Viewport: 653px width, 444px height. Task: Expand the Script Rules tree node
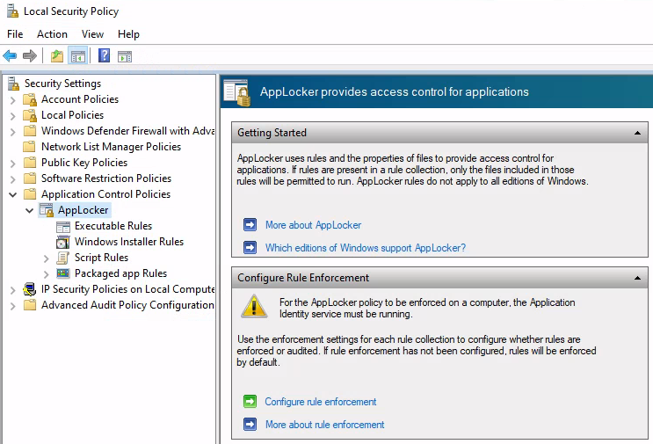pyautogui.click(x=47, y=258)
